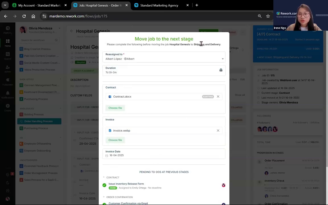Collapse the UNCATEGORIZED workflow group
Viewport: 328px width, 205px height.
[x=60, y=160]
